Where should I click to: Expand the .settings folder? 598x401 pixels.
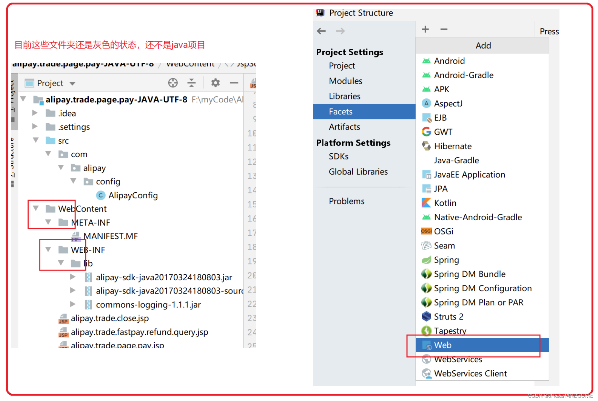tap(35, 126)
